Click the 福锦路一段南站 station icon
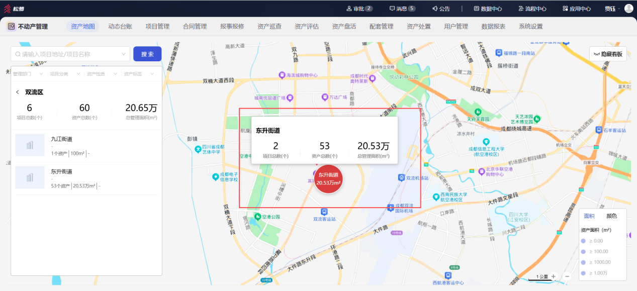Screen dimensions: 637x291 pyautogui.click(x=499, y=52)
